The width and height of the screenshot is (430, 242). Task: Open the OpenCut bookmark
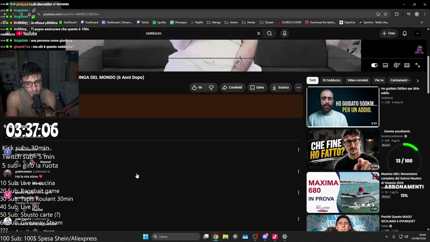click(347, 23)
